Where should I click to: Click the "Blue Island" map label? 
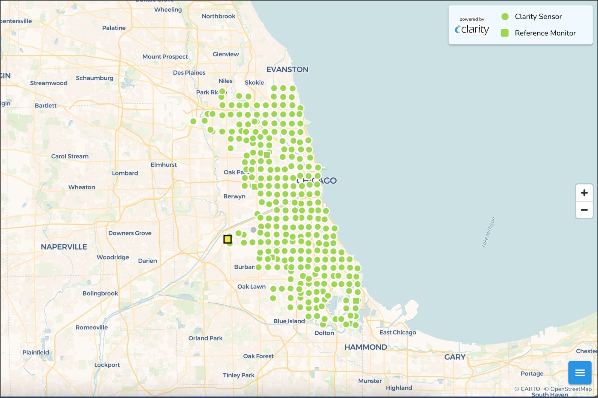pyautogui.click(x=289, y=321)
